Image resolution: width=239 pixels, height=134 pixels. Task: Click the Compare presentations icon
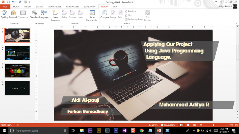[105, 14]
